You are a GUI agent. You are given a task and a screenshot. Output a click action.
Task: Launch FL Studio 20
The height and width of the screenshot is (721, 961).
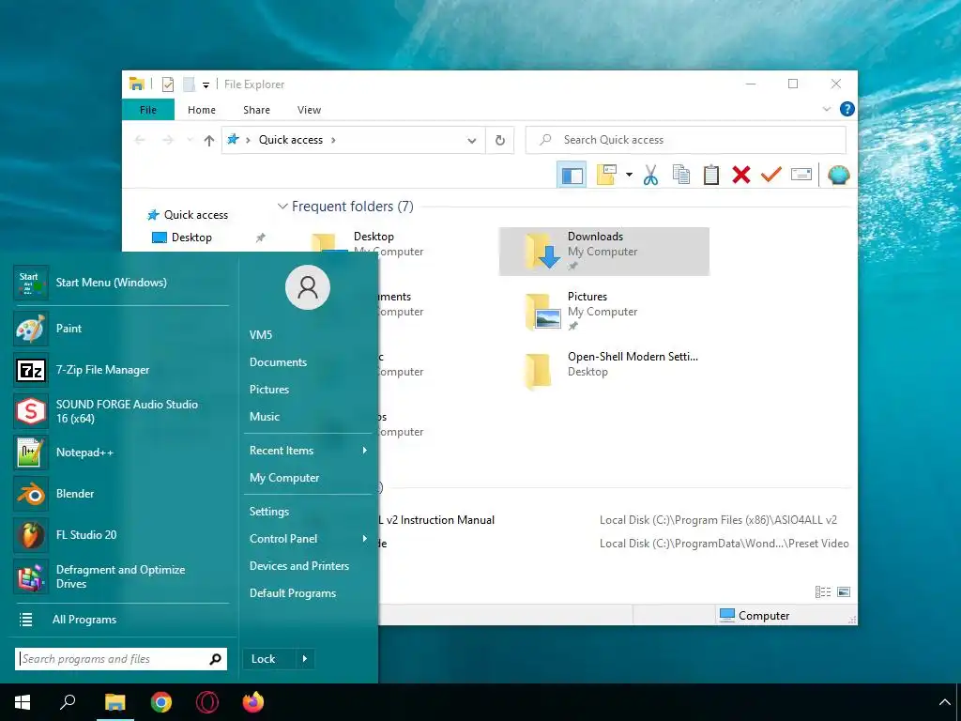click(x=121, y=534)
